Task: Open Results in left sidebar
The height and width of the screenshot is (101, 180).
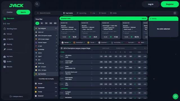Action: 17,67
